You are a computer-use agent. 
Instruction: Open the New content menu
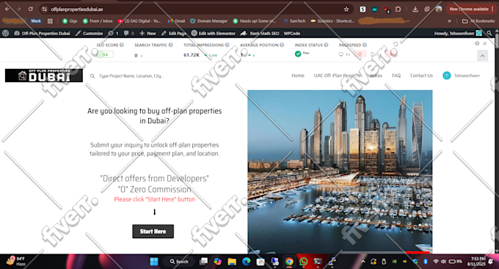[147, 33]
